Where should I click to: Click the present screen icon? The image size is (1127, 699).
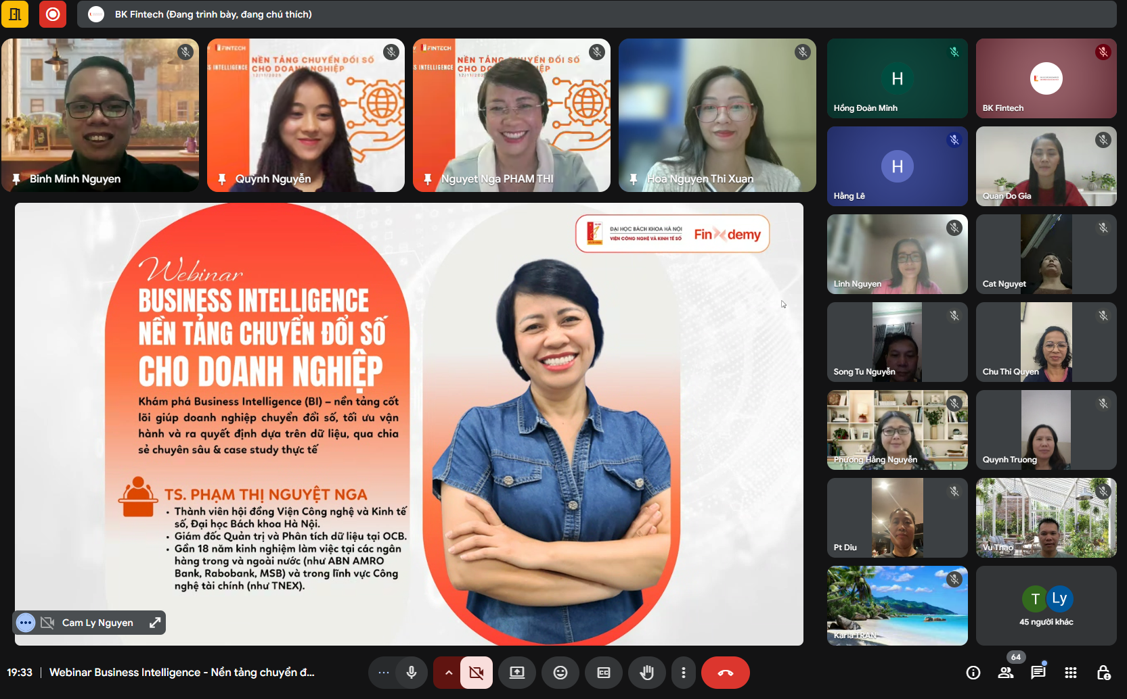tap(517, 673)
